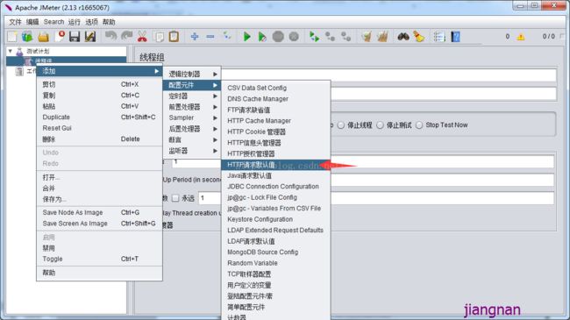The width and height of the screenshot is (570, 320).
Task: Click the Redo arrow icon
Action: click(126, 36)
